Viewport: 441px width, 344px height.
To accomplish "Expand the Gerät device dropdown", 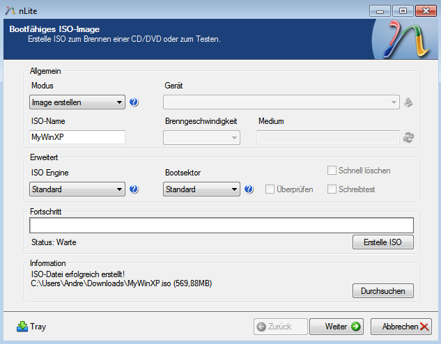I will pos(281,102).
